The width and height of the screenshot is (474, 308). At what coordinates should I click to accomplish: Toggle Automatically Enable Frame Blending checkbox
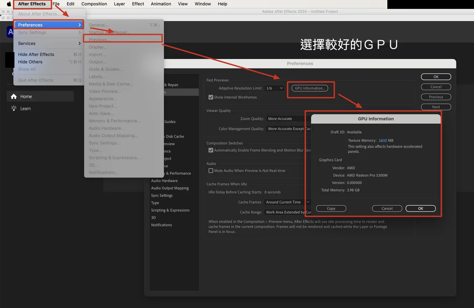click(x=211, y=150)
